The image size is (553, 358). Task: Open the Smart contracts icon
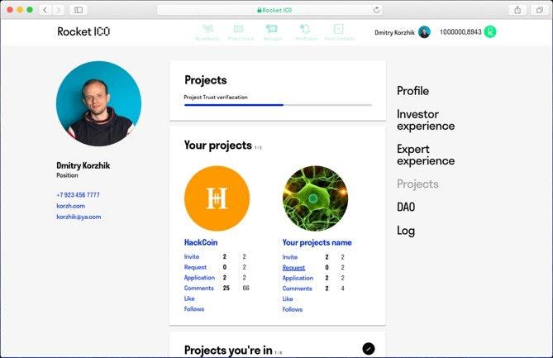click(337, 30)
